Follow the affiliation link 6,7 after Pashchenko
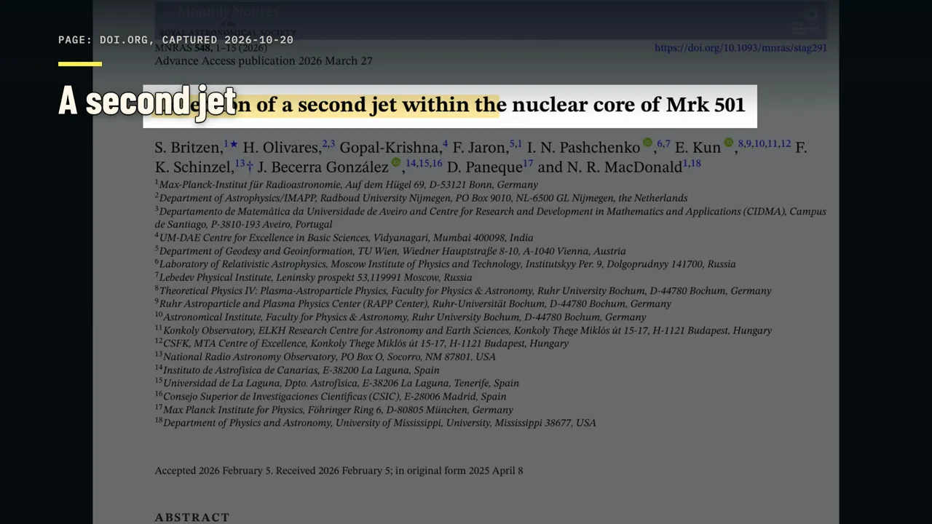The image size is (932, 524). (x=663, y=144)
